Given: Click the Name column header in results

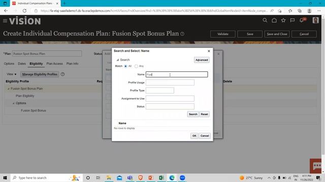Looking at the screenshot, I should 122,123.
